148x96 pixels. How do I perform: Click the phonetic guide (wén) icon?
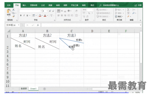(51, 15)
